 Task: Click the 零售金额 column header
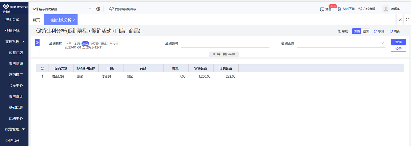pyautogui.click(x=200, y=68)
